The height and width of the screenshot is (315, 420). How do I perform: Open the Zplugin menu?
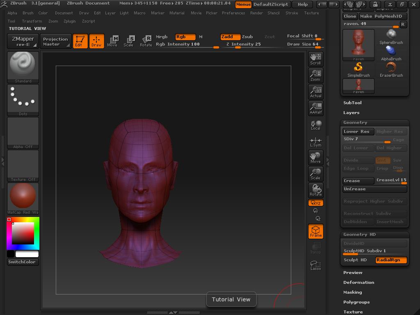click(69, 21)
